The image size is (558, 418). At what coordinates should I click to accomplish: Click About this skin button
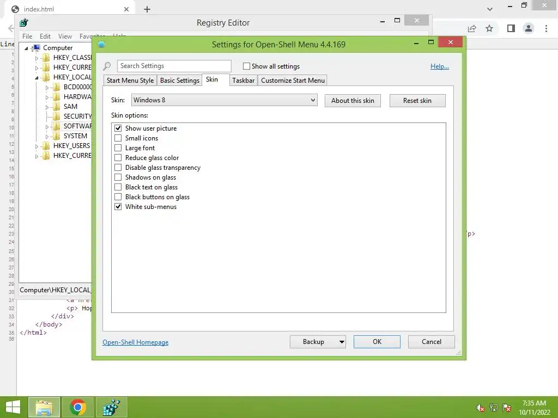[x=353, y=101]
